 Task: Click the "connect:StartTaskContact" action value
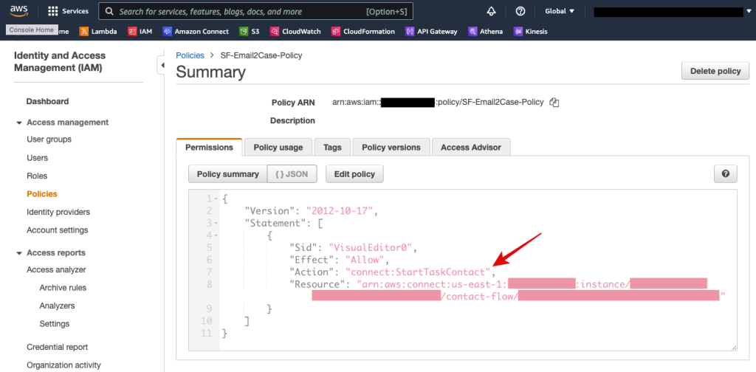pos(418,272)
